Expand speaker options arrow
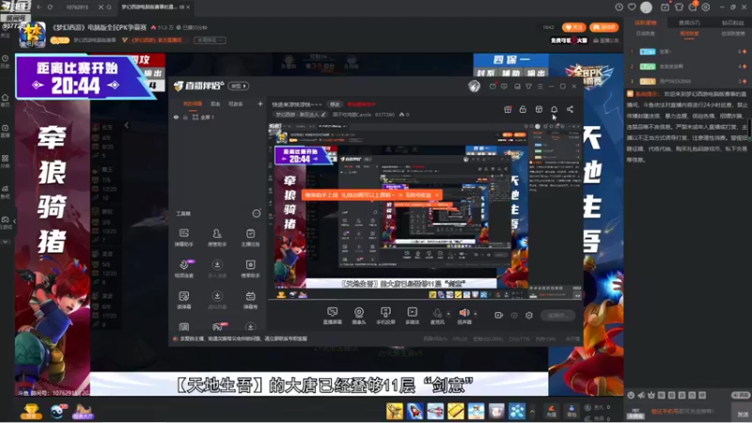The width and height of the screenshot is (752, 423). 476,314
